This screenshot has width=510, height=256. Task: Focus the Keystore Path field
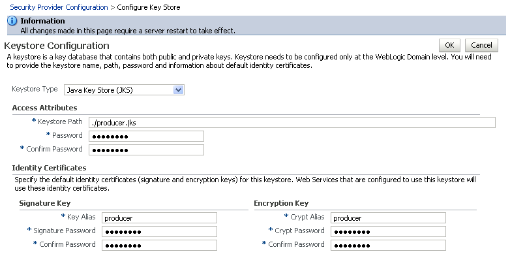pyautogui.click(x=292, y=123)
